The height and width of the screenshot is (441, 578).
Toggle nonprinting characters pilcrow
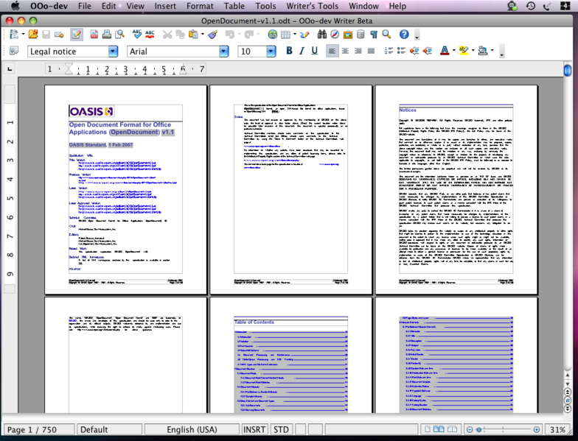pos(375,35)
